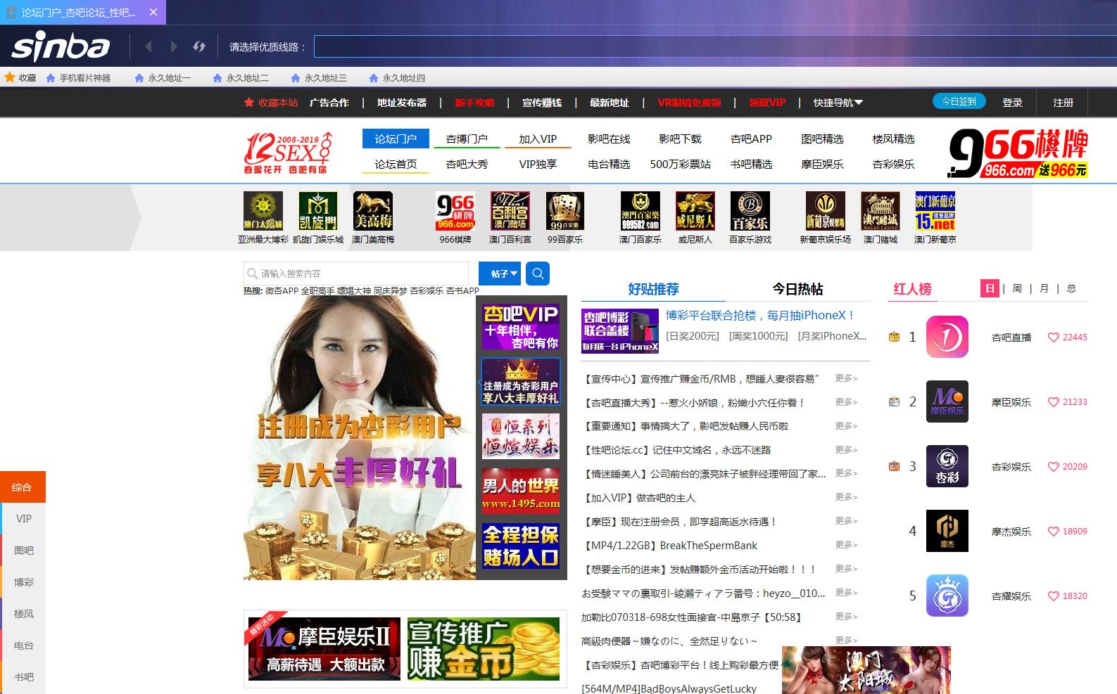Go back with the browser back arrow
This screenshot has width=1117, height=694.
coord(148,46)
